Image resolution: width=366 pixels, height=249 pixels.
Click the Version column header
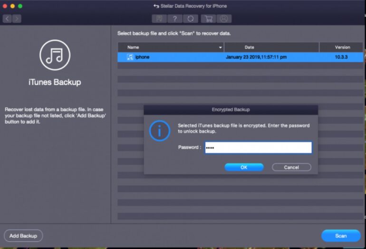(341, 47)
